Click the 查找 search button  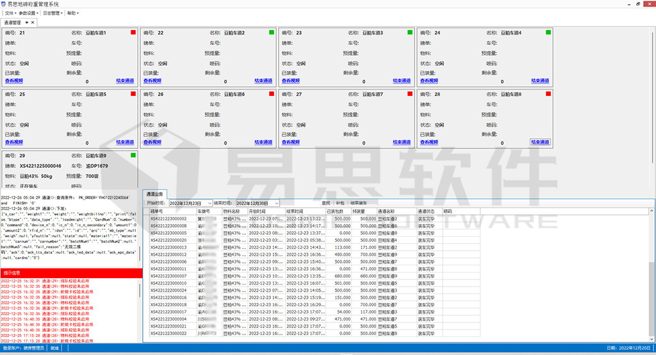point(325,203)
